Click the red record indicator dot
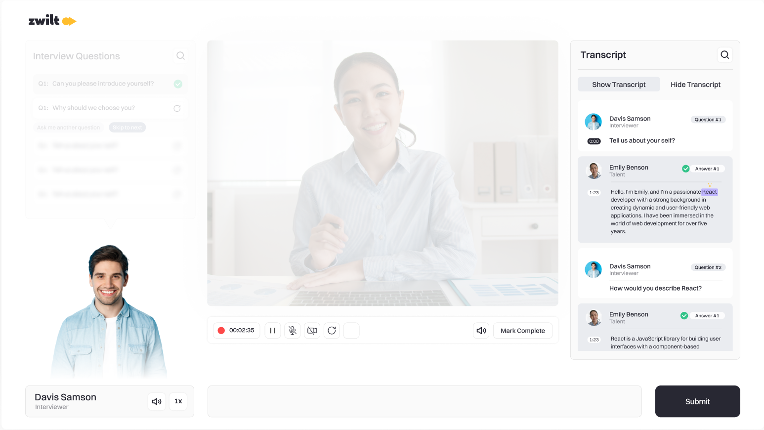 coord(221,331)
